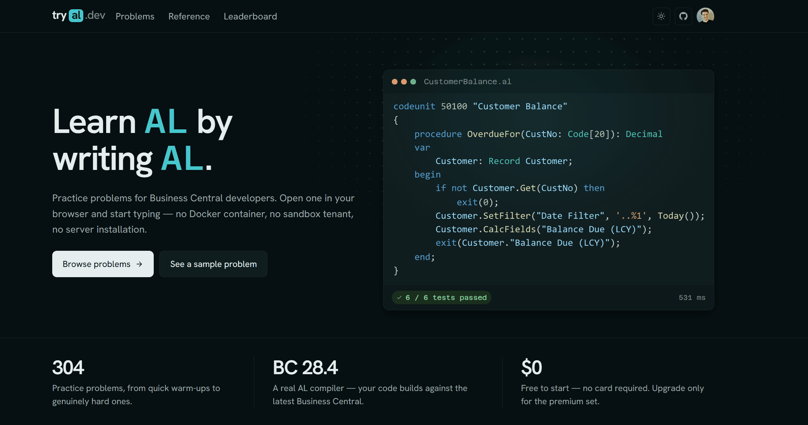The height and width of the screenshot is (425, 808).
Task: Open the user profile avatar
Action: coord(705,16)
